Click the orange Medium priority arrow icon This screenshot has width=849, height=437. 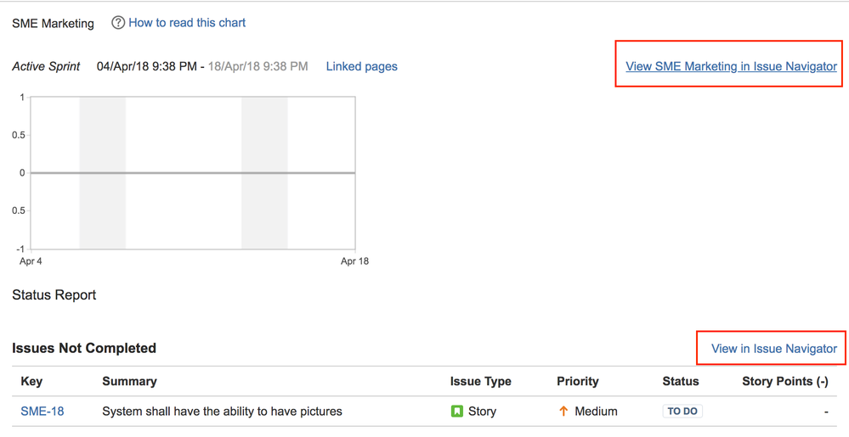(x=563, y=412)
